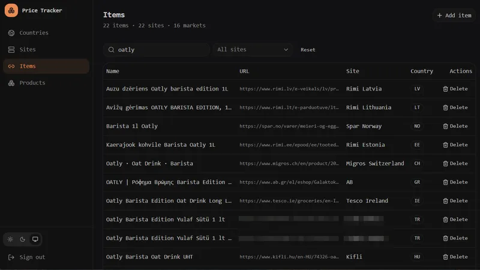The height and width of the screenshot is (270, 480).
Task: Select the Rimi Lithuania site cell
Action: coord(368,107)
